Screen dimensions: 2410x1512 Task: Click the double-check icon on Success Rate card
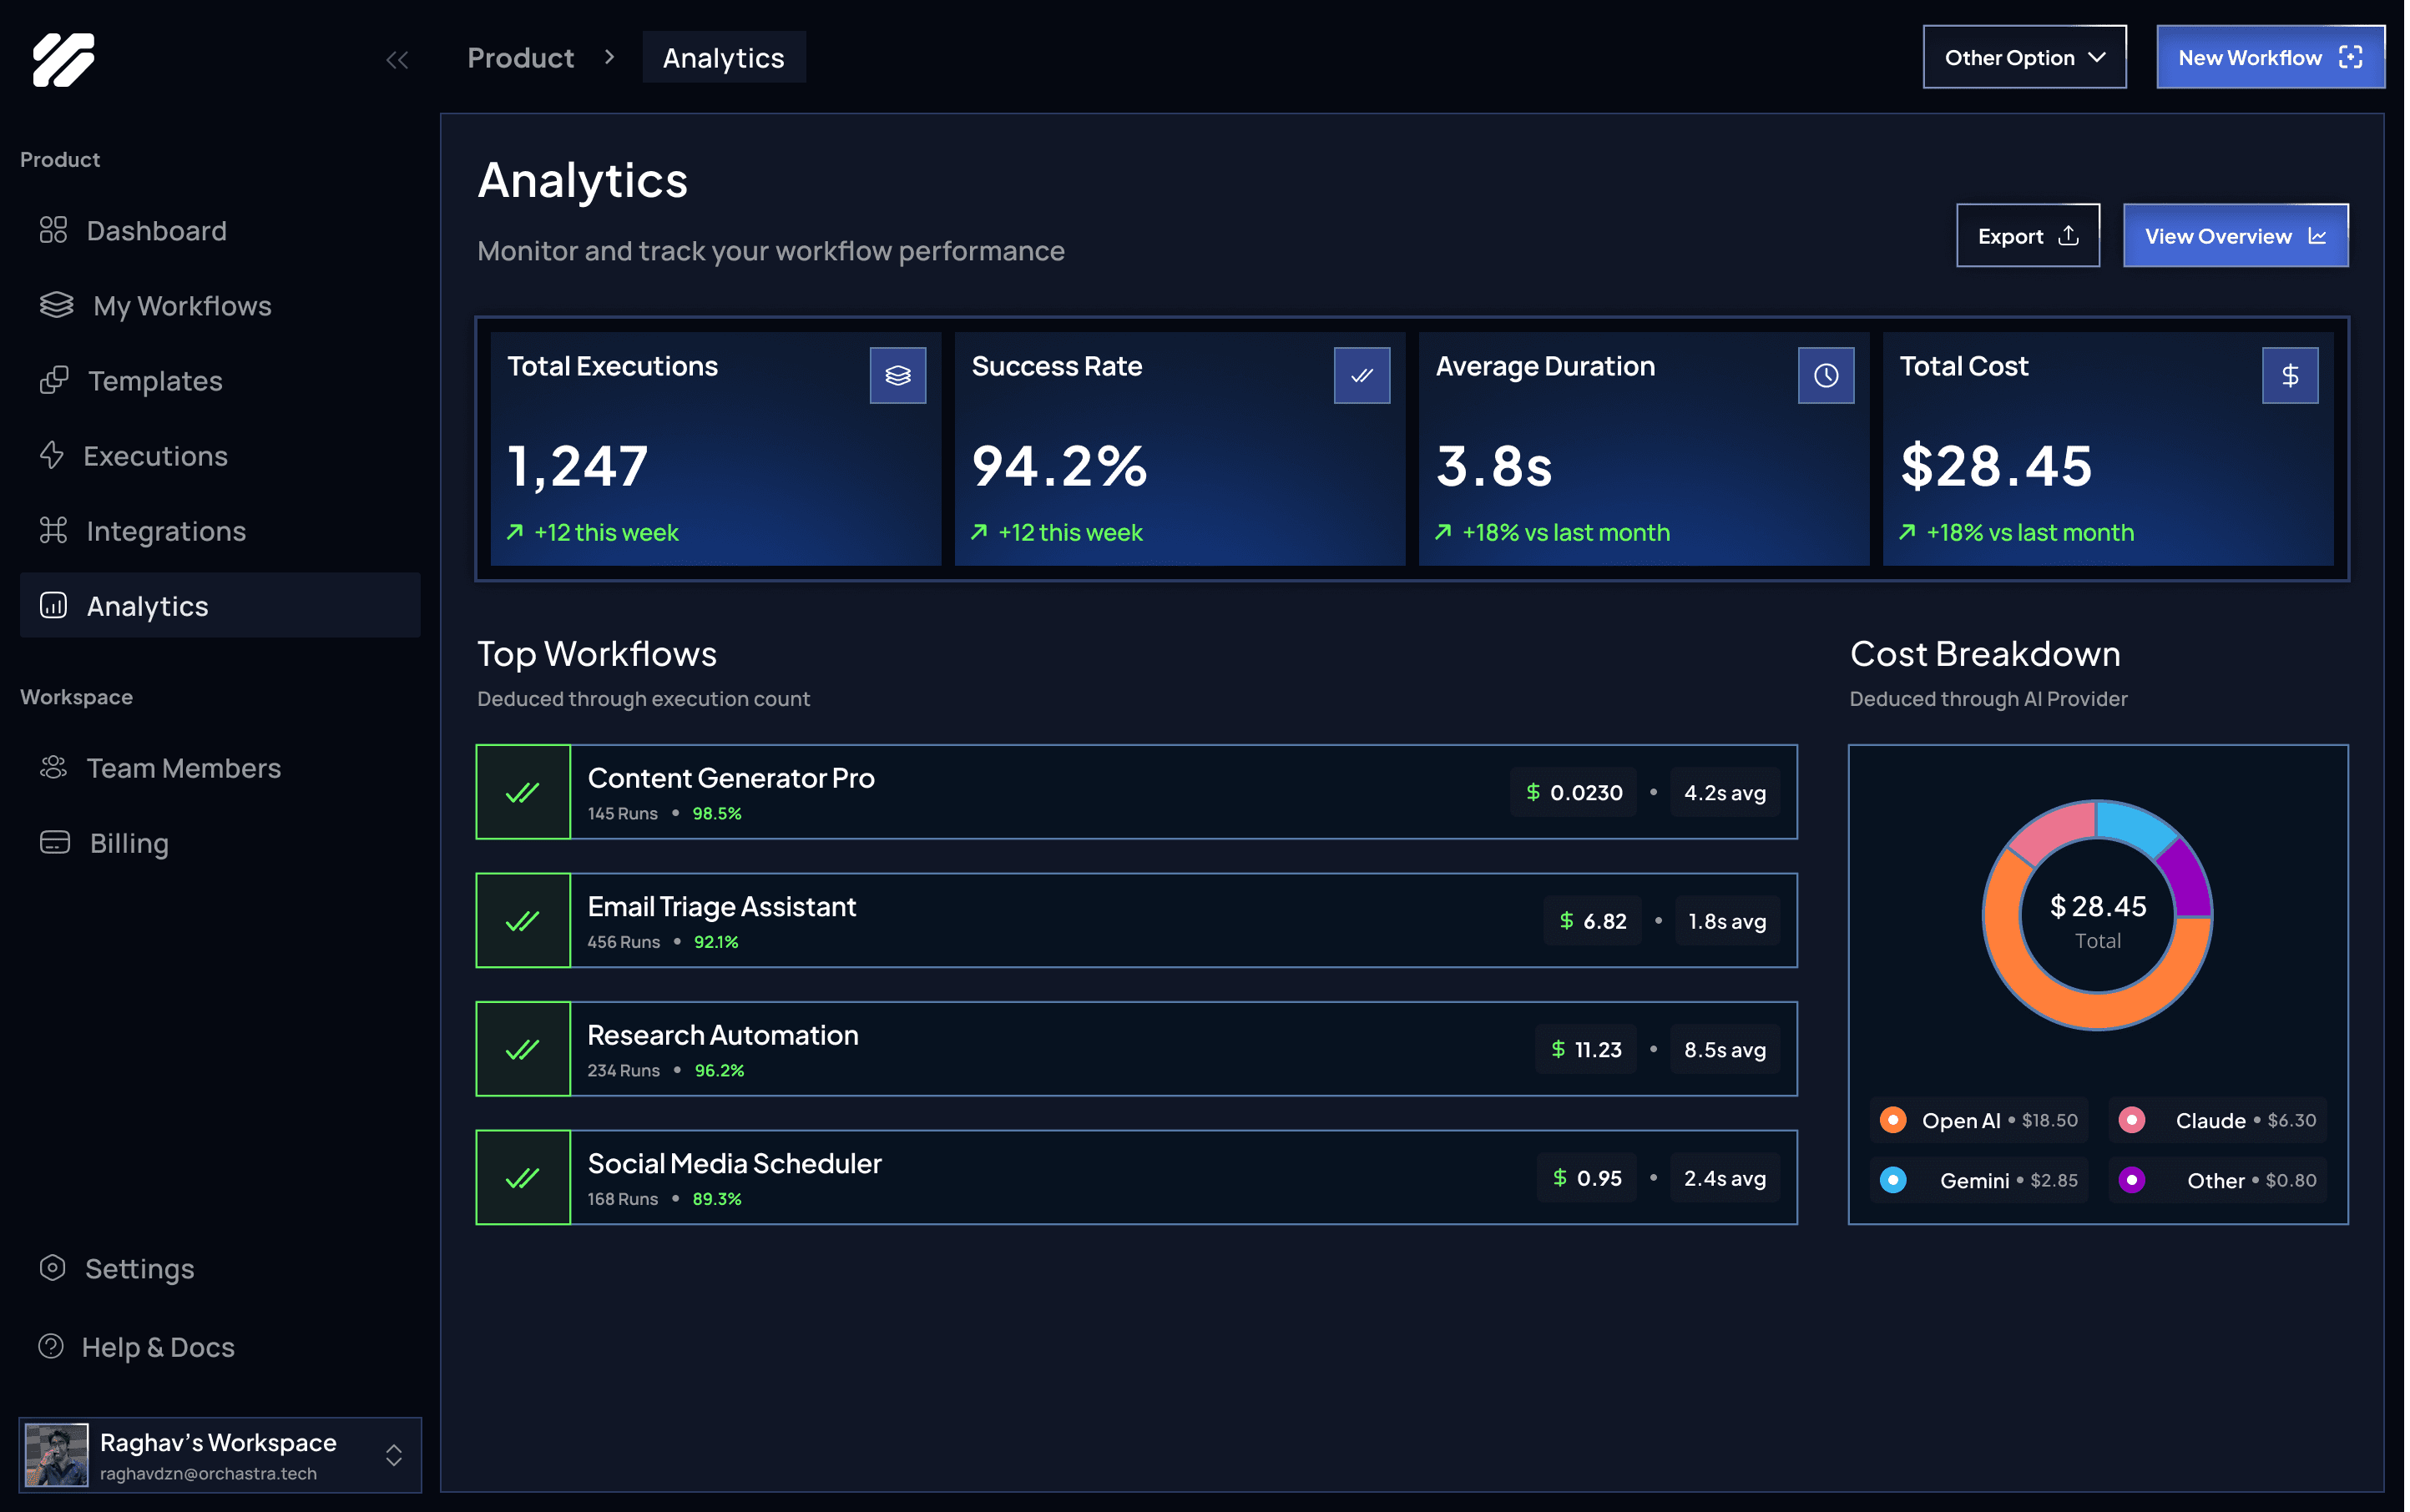[1361, 375]
